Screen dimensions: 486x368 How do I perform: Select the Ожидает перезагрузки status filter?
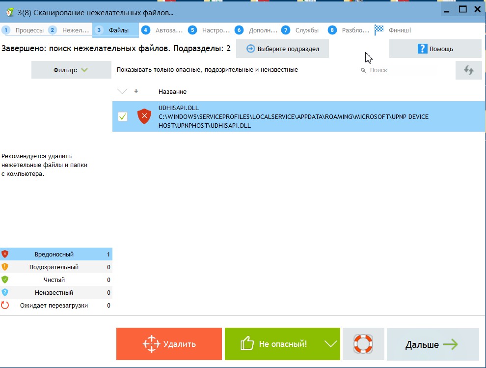pyautogui.click(x=55, y=306)
